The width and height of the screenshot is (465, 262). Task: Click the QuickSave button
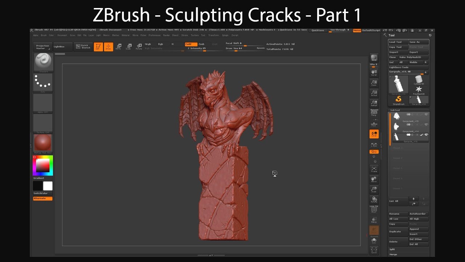[x=318, y=31]
